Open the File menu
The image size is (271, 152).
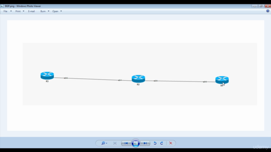coord(6,11)
